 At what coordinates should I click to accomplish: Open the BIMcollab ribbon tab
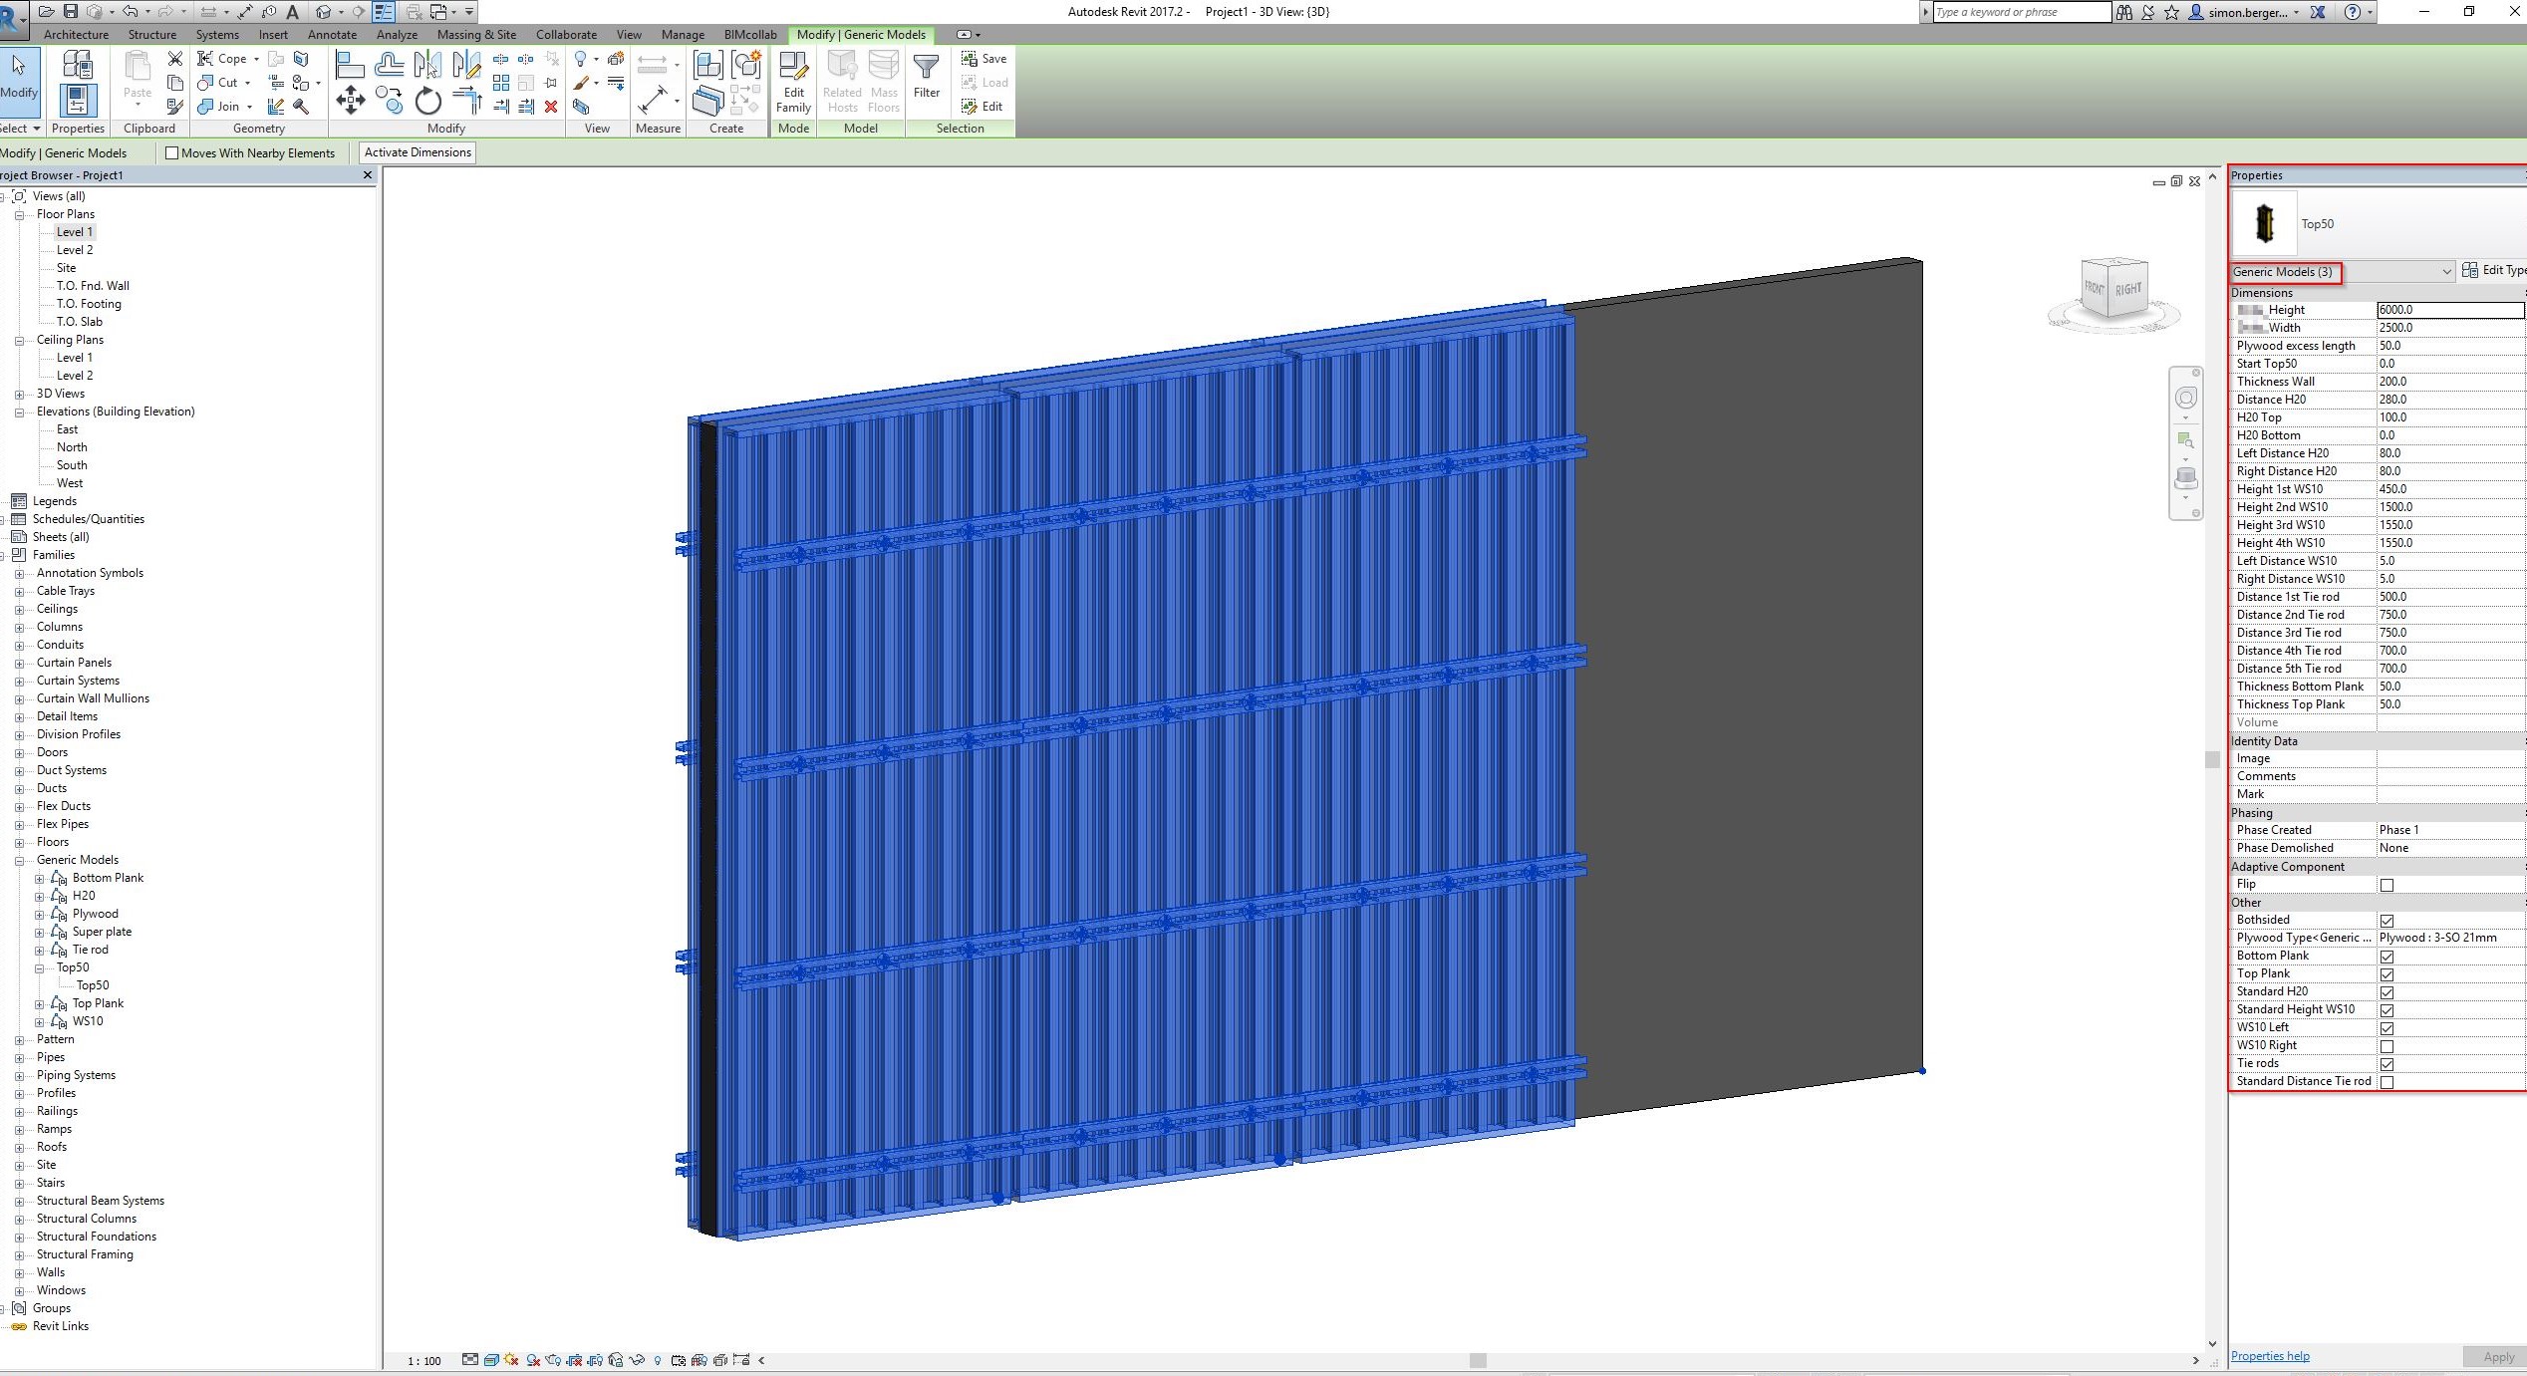pyautogui.click(x=749, y=34)
